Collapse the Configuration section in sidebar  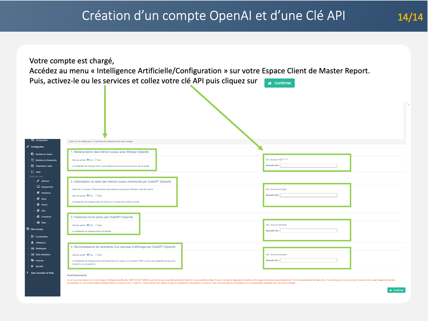coord(37,147)
